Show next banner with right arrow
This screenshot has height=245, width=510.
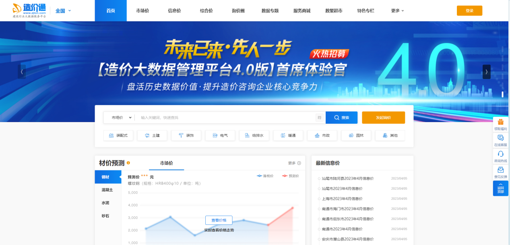(x=486, y=72)
